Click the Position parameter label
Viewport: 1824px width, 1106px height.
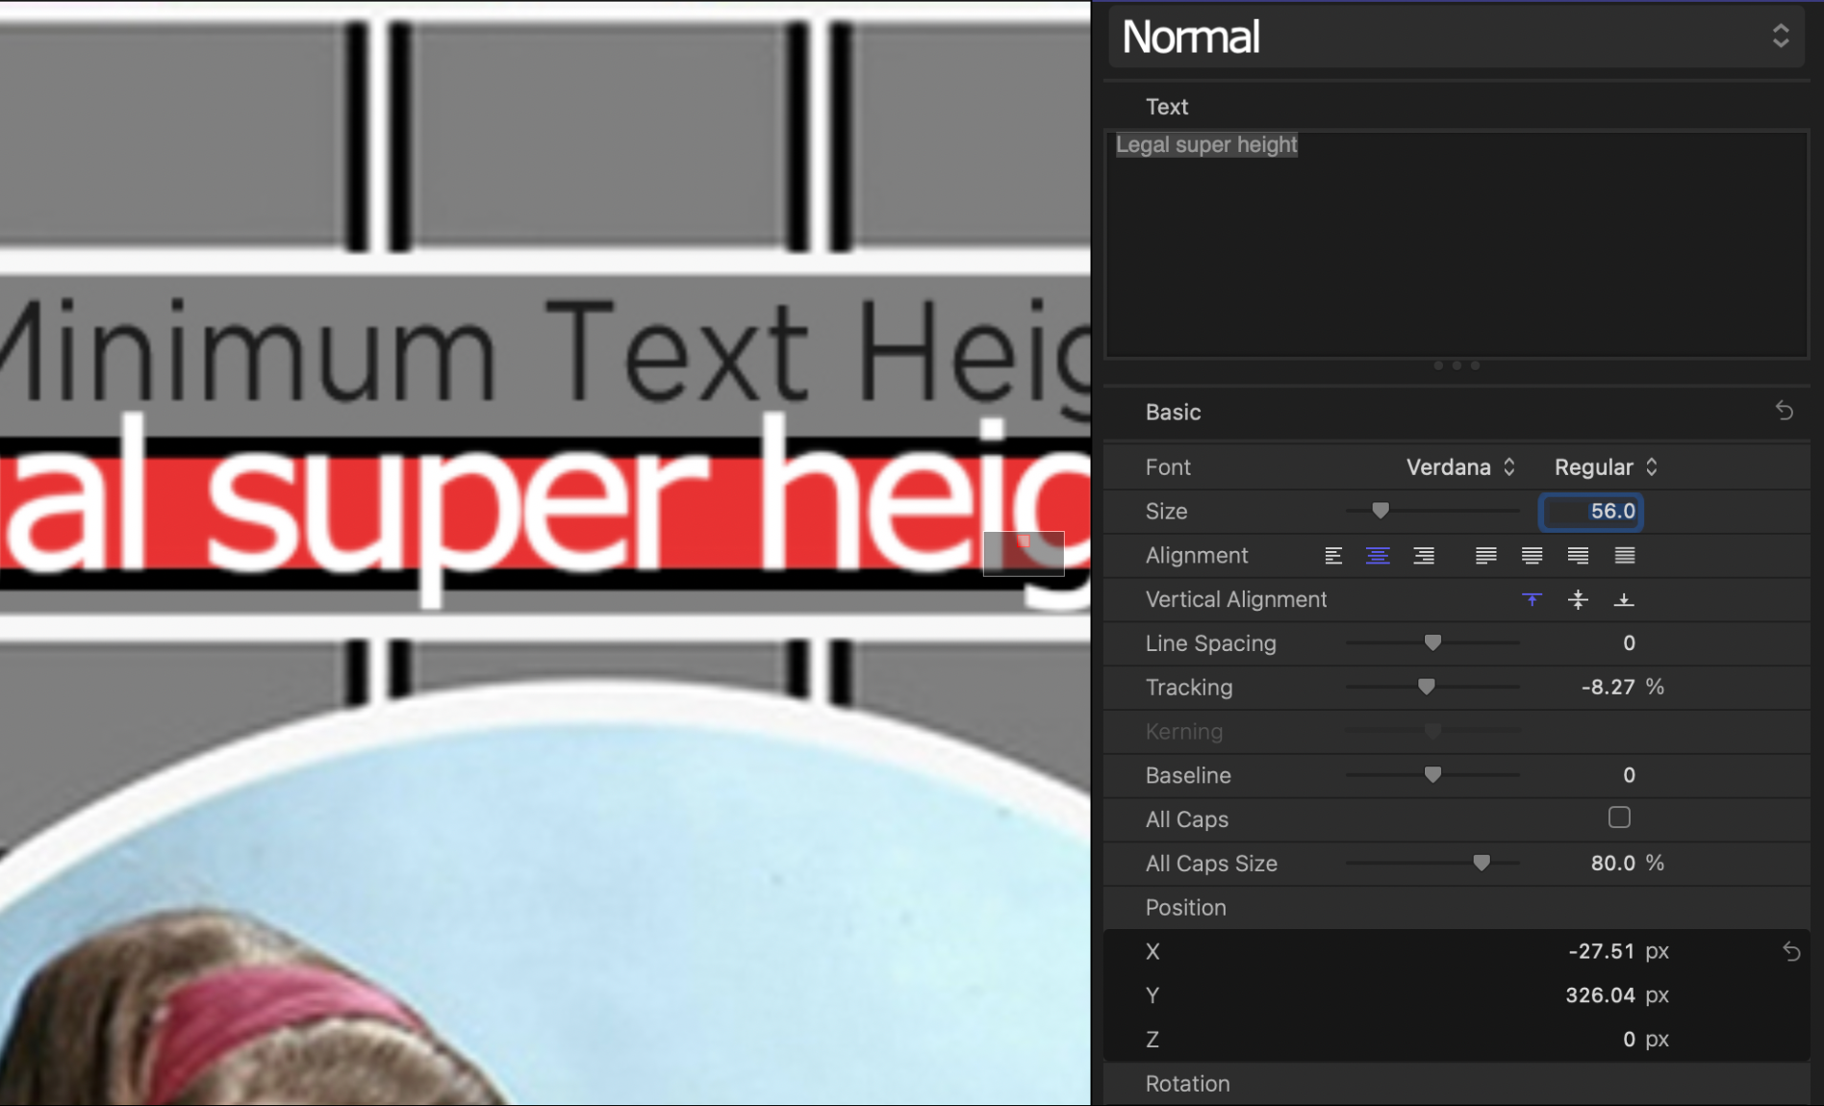pyautogui.click(x=1185, y=908)
